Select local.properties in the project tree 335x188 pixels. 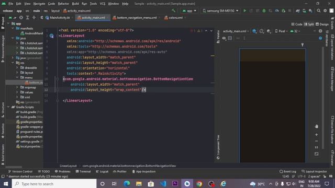pyautogui.click(x=30, y=146)
